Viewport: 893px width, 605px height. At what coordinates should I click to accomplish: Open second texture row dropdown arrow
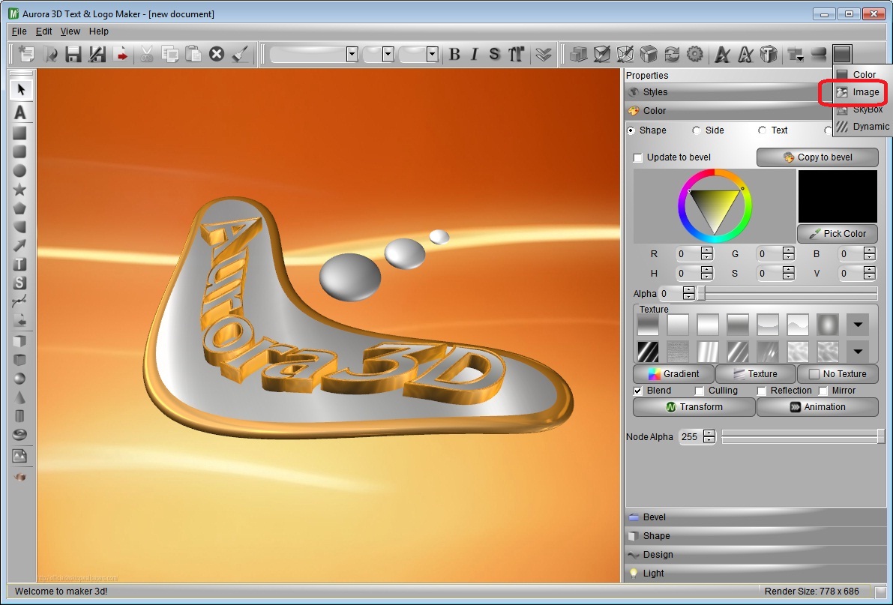(858, 352)
